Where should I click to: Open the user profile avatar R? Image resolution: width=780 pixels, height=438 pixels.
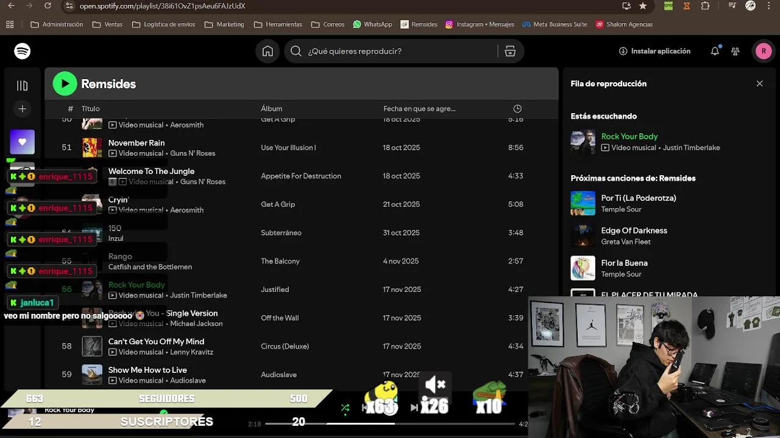pyautogui.click(x=764, y=51)
